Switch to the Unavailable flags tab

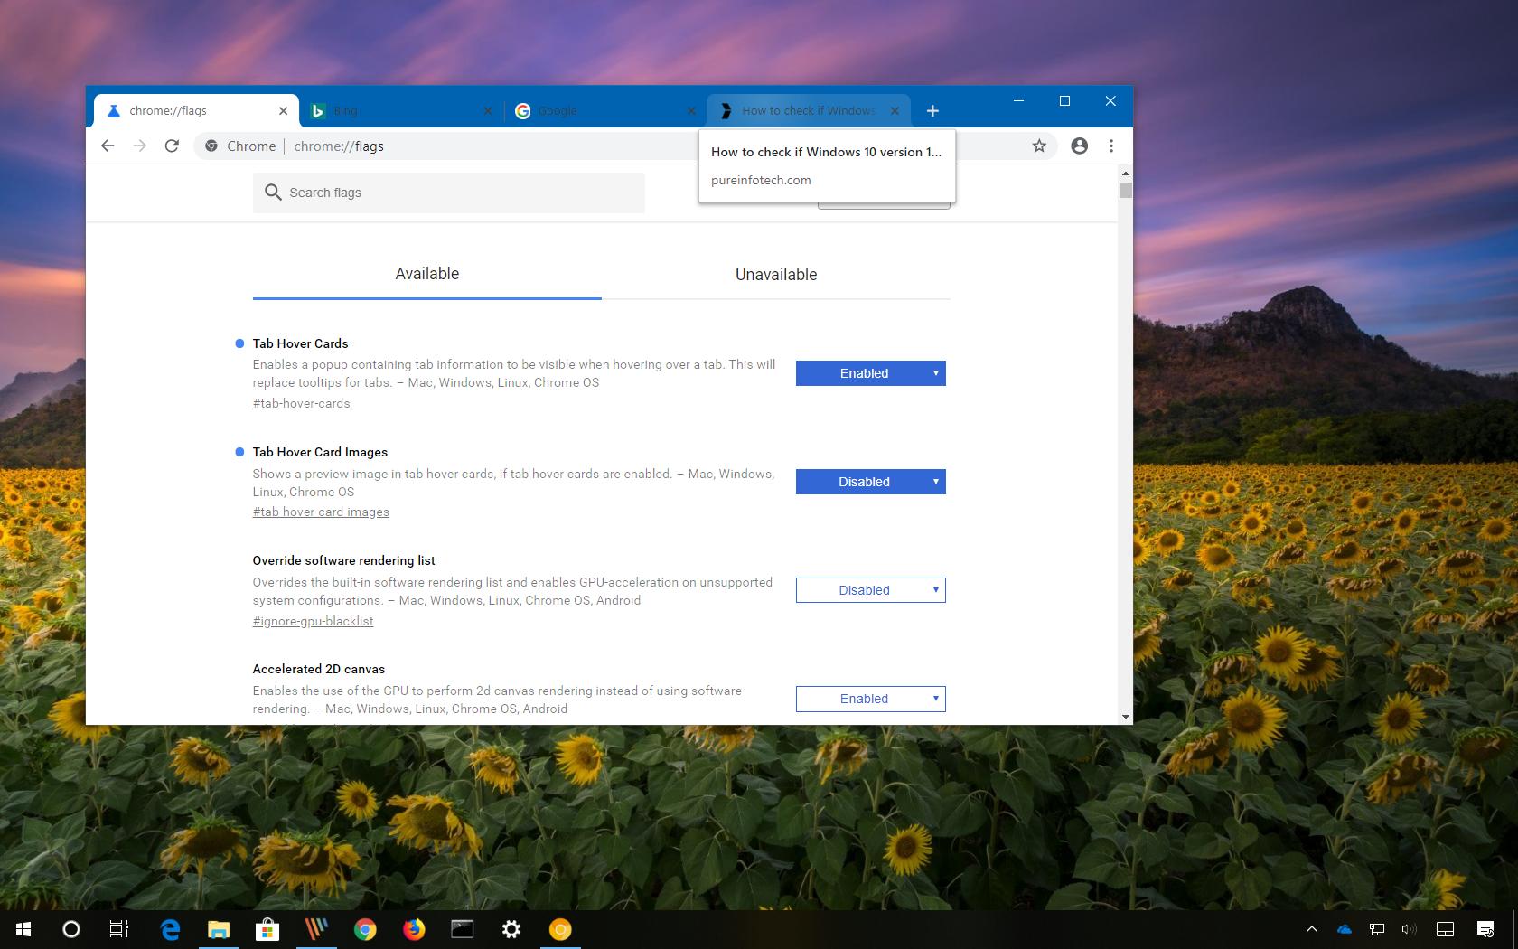pos(775,274)
